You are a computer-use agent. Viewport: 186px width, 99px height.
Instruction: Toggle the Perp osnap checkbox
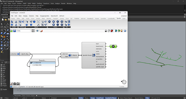(1, 76)
